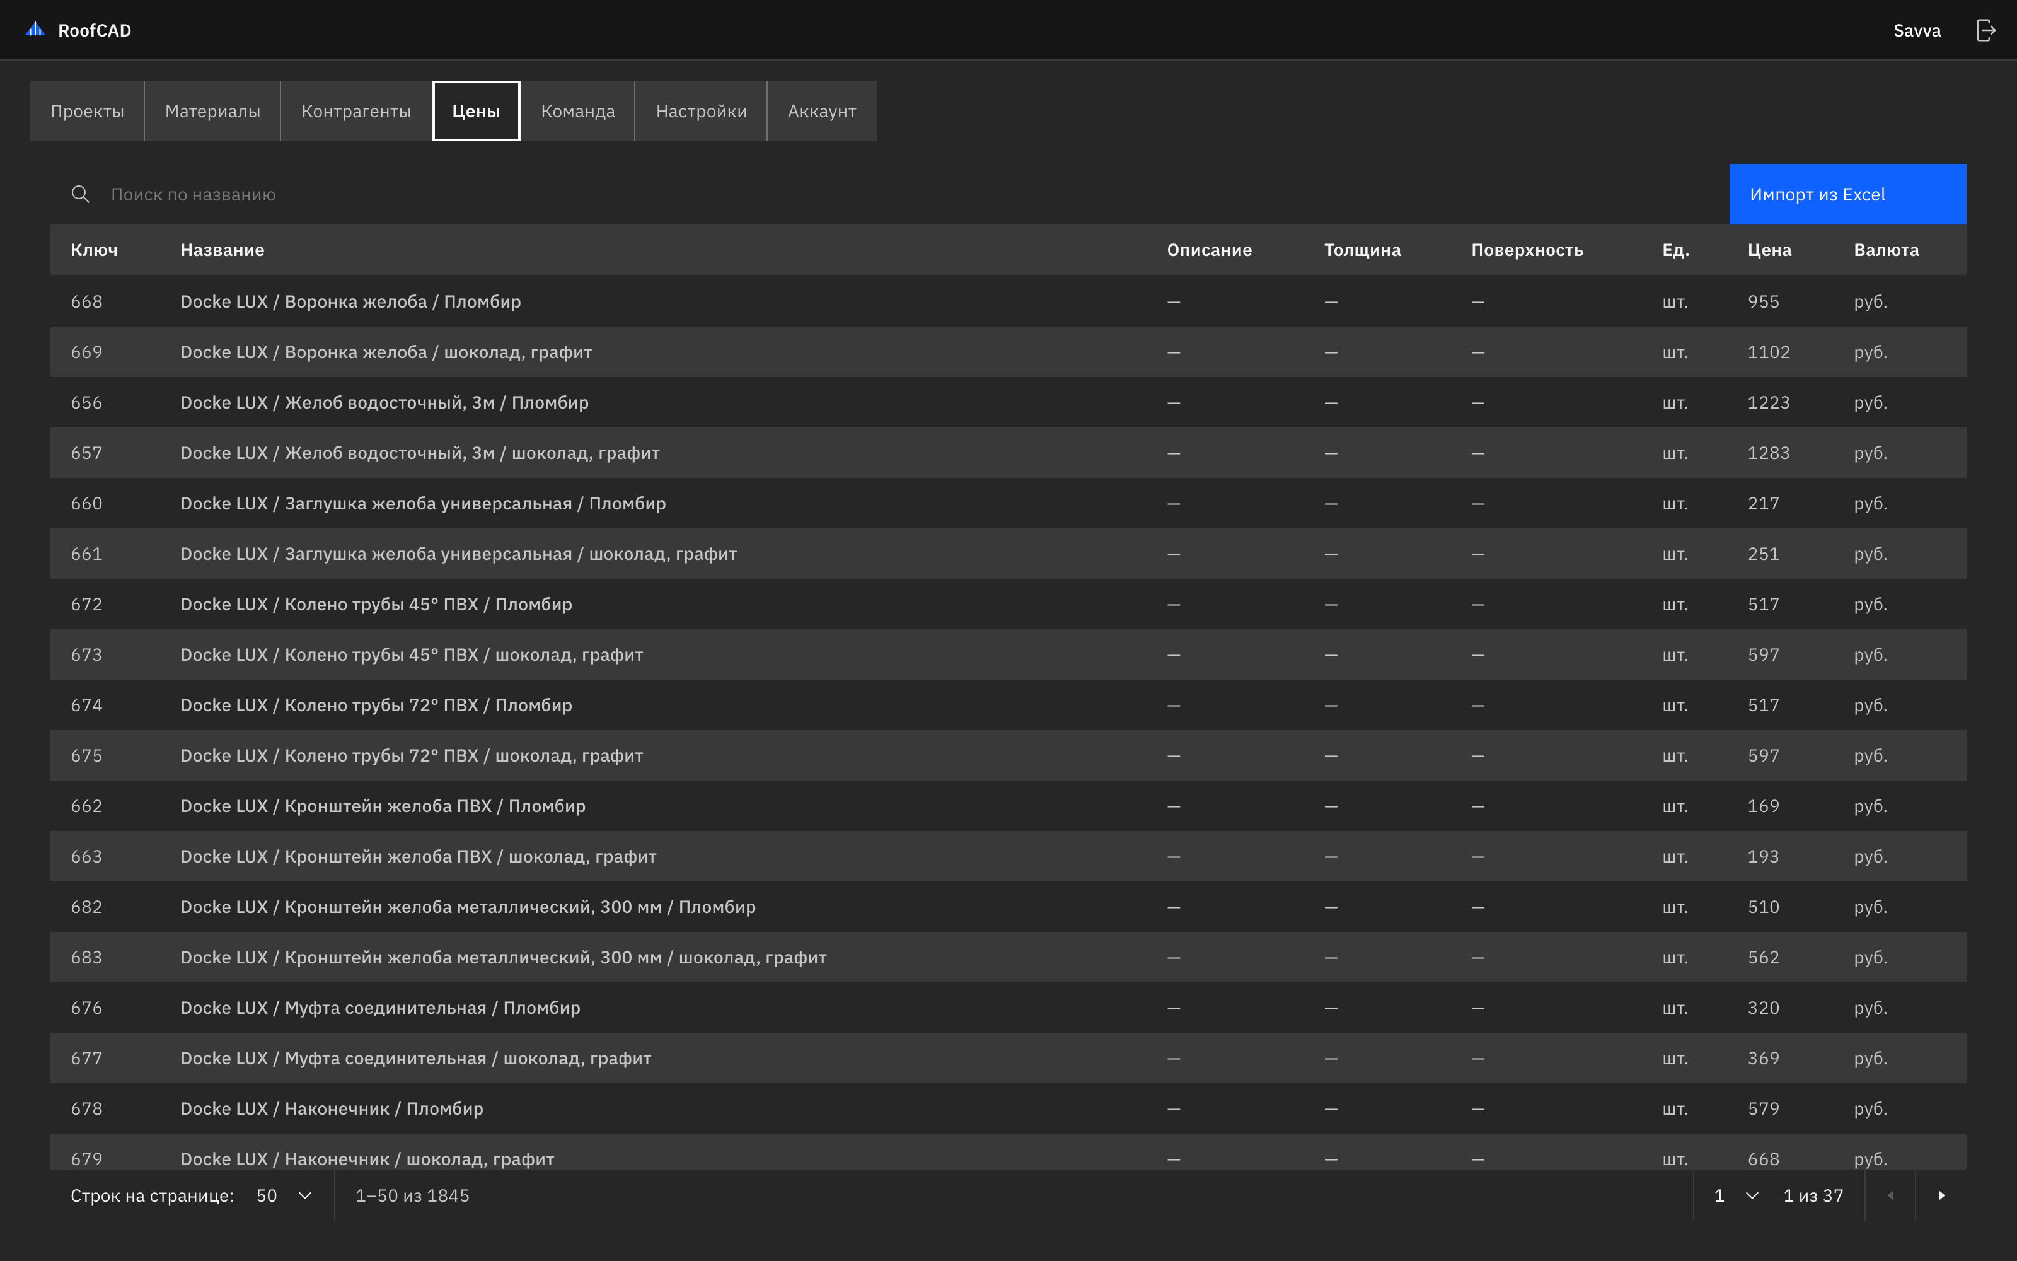Click the Название column header
The width and height of the screenshot is (2017, 1261).
pyautogui.click(x=223, y=250)
